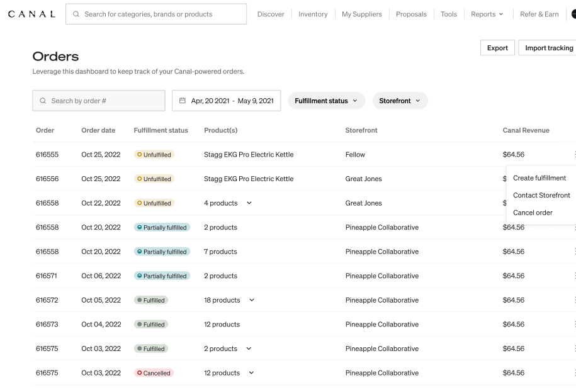Click the Export button

[497, 48]
